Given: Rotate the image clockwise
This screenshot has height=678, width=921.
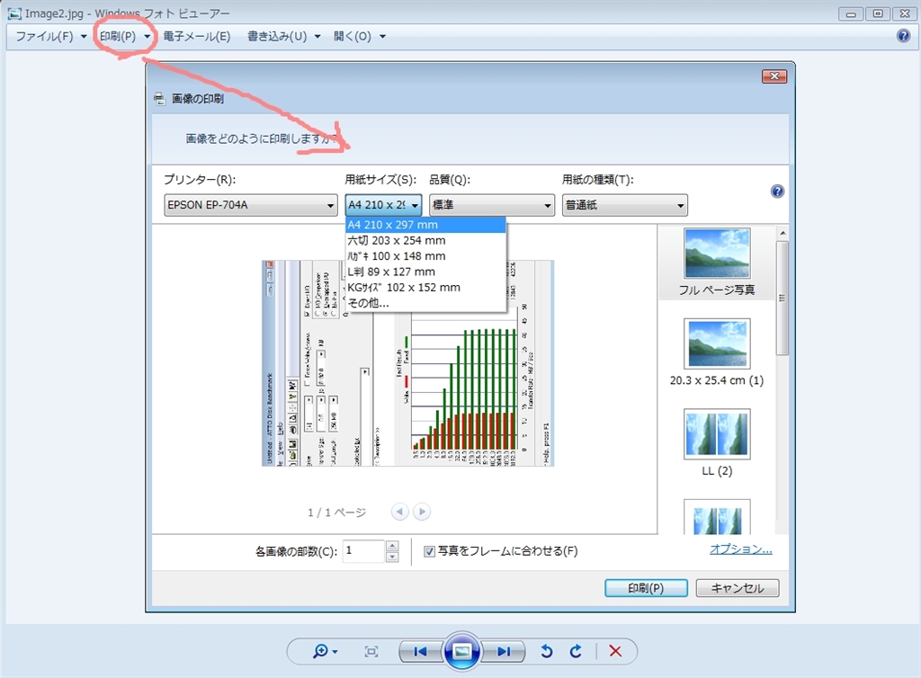Looking at the screenshot, I should coord(576,651).
